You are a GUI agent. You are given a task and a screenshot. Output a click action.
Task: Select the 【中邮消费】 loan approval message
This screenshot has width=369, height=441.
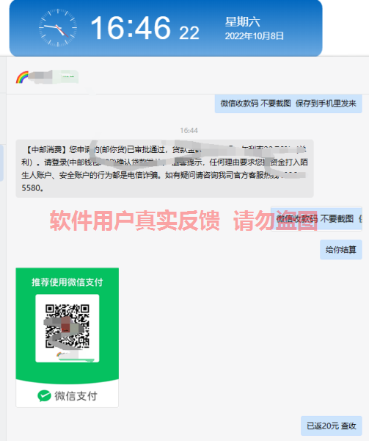click(164, 168)
